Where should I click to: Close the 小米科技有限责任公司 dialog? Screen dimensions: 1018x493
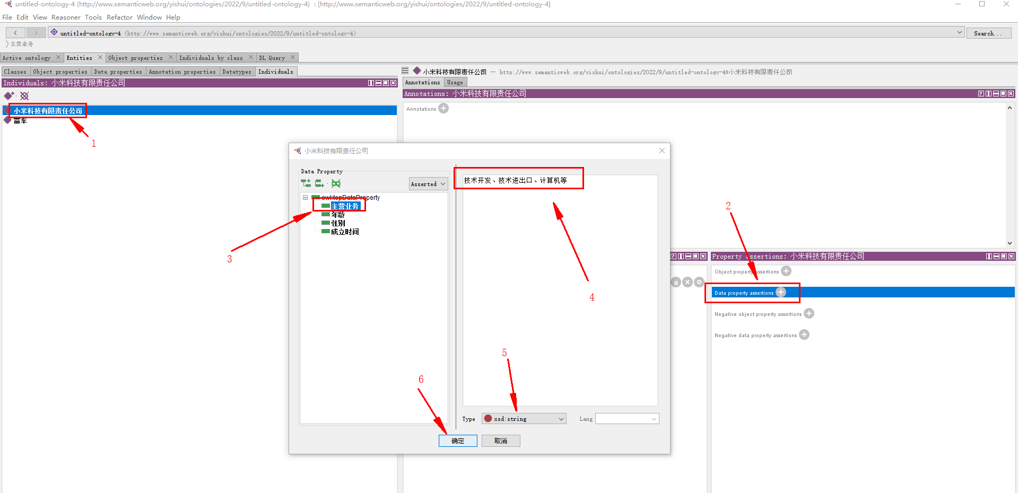[x=662, y=151]
